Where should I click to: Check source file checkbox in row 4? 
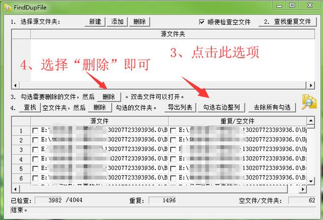pos(35,159)
